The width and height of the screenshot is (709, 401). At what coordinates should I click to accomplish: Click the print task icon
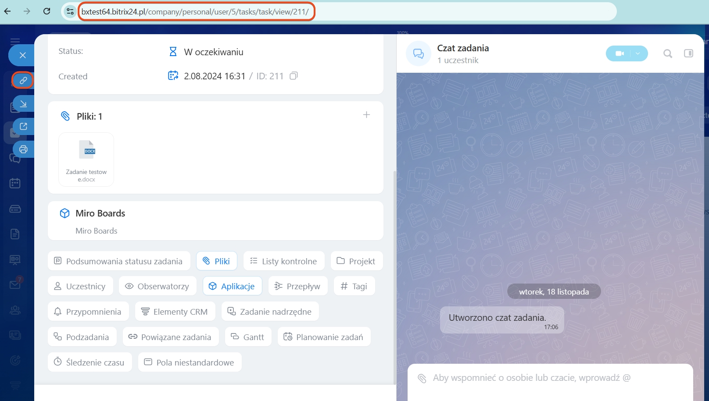pyautogui.click(x=23, y=149)
